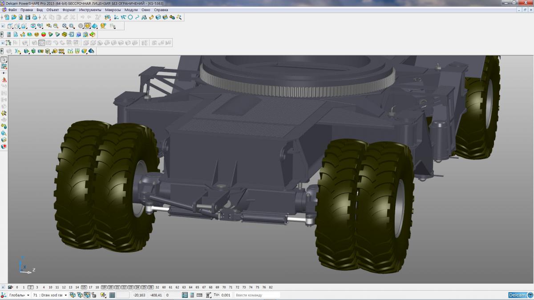
Task: Click the Ввести команду command field
Action: click(257, 295)
